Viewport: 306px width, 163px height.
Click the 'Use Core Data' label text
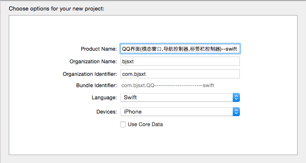point(145,124)
